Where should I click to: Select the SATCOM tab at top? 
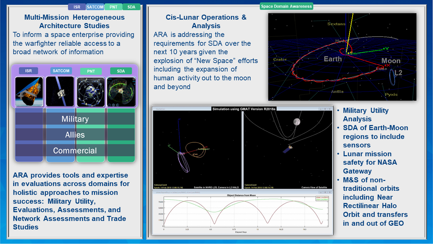coord(95,7)
